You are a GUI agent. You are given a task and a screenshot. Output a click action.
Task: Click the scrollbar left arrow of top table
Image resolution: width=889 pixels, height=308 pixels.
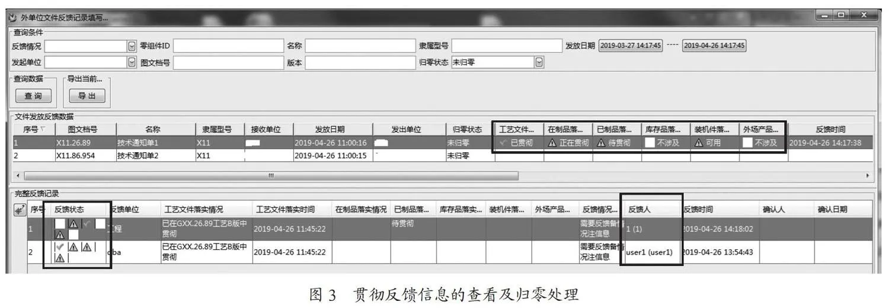point(18,176)
